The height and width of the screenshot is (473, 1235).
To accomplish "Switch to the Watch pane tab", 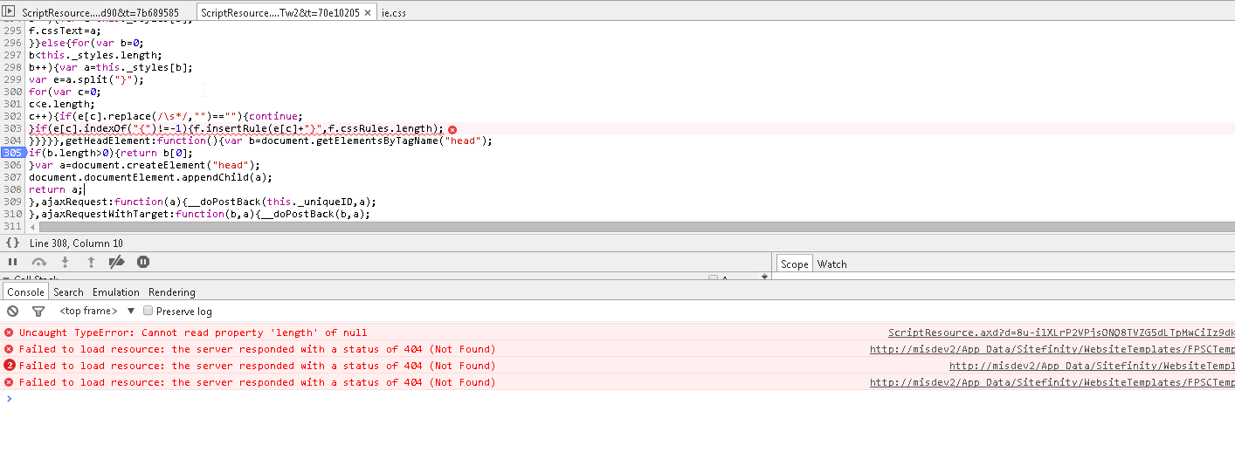I will (x=831, y=264).
